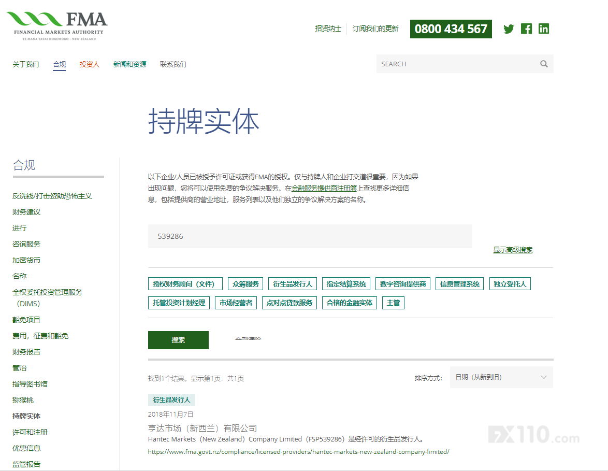
Task: Open the 亨达市场(新西兰)有限公司 result title
Action: 202,429
